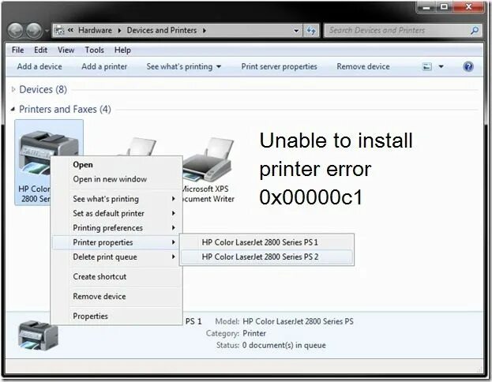Choose Open in new window
The image size is (492, 382).
point(110,179)
